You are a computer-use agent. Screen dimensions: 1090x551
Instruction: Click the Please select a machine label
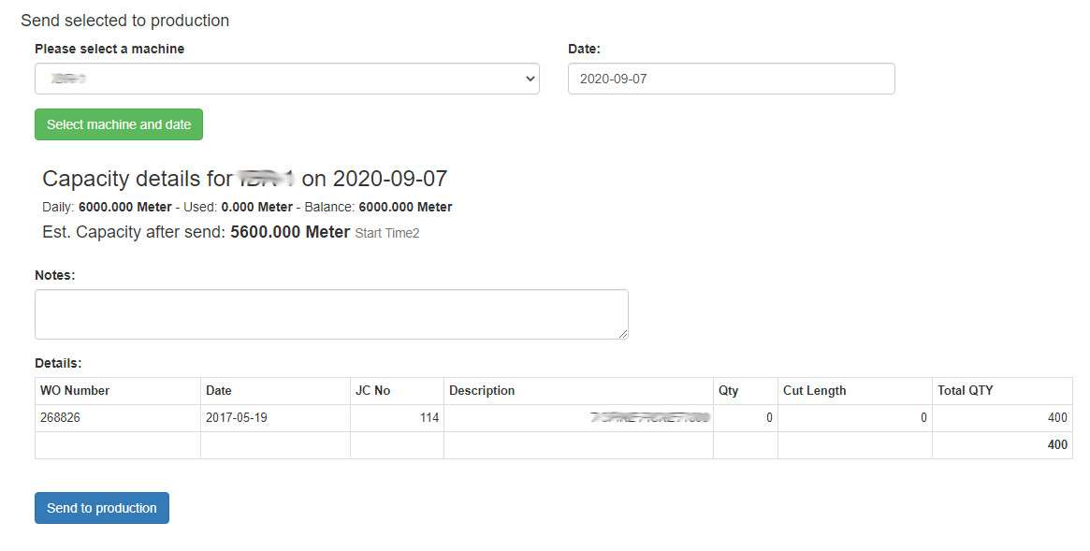[x=109, y=49]
